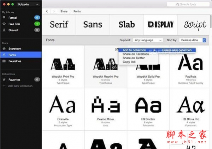Click Fontsmith under FS Sinclair

(x=148, y=125)
